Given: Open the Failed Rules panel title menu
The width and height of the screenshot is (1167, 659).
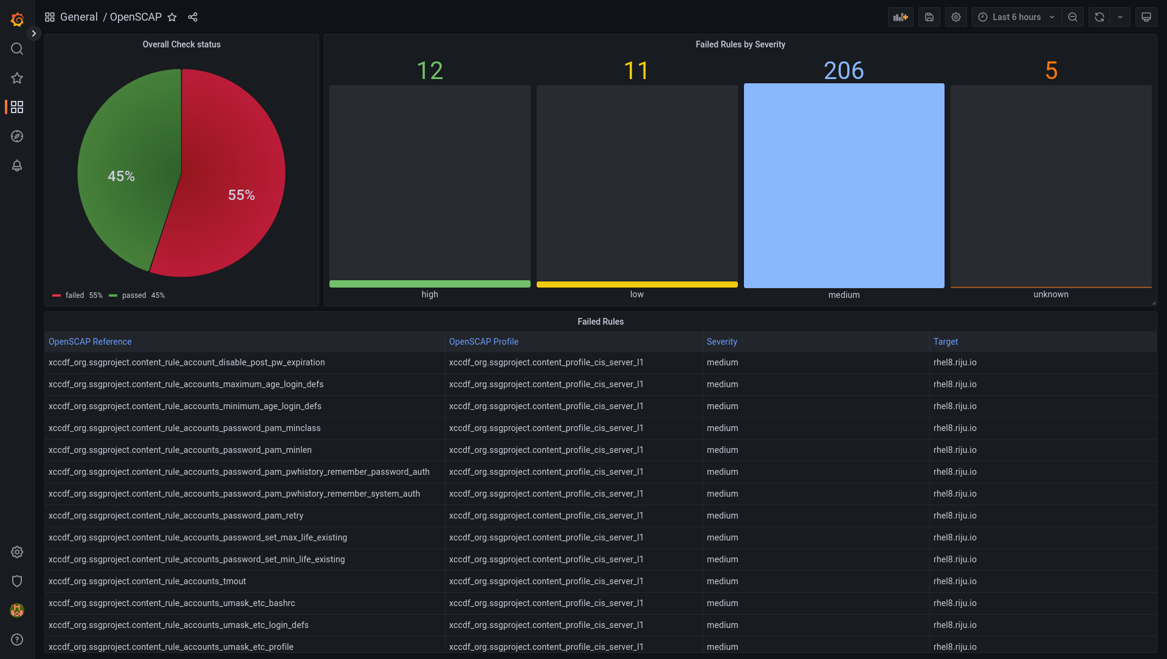Looking at the screenshot, I should click(600, 322).
